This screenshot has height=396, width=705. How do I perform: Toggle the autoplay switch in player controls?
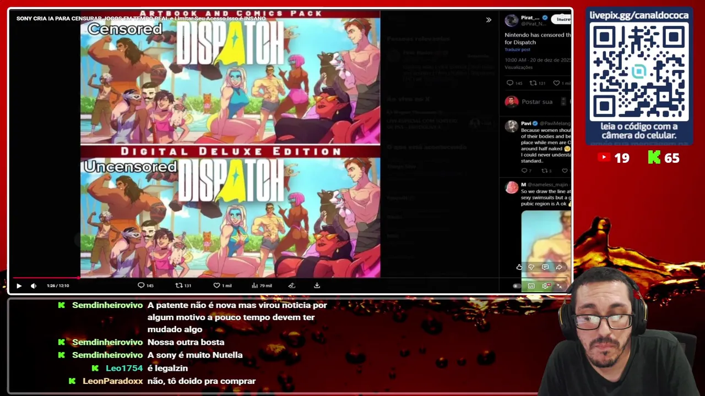tap(517, 286)
